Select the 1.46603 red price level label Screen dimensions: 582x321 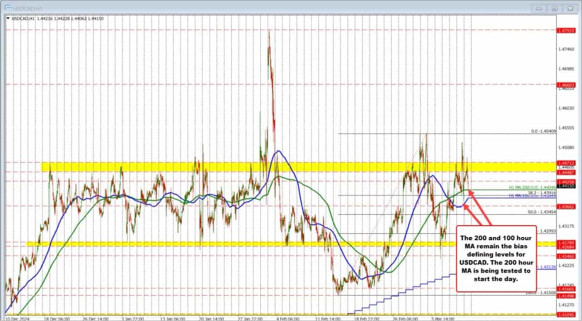point(568,85)
